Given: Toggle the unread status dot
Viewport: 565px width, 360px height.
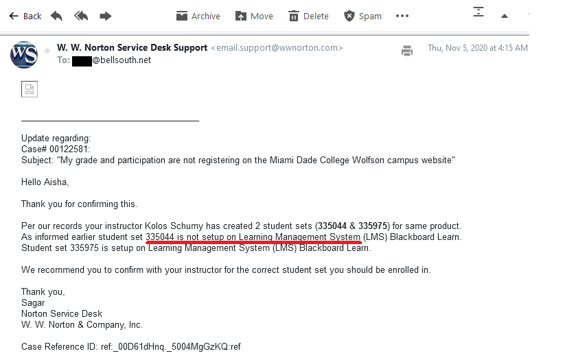Looking at the screenshot, I should 47,50.
